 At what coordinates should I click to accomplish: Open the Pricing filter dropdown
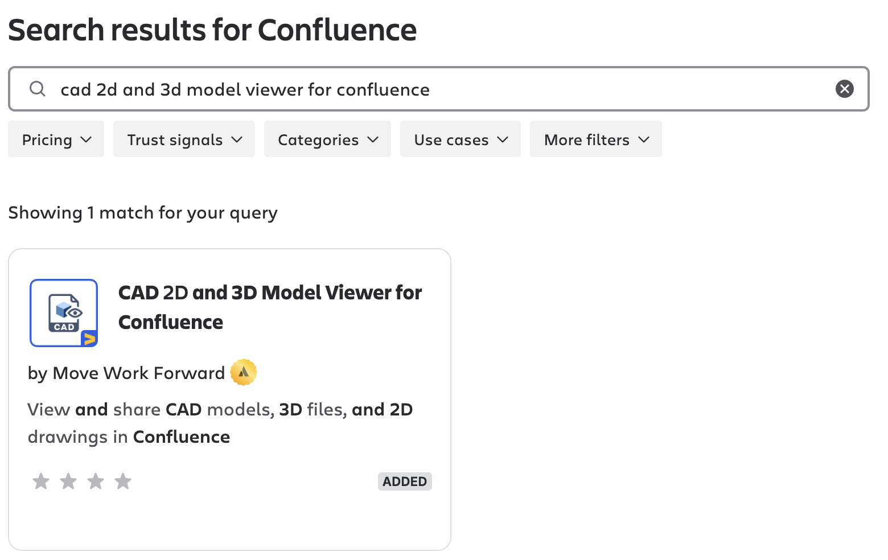(56, 139)
